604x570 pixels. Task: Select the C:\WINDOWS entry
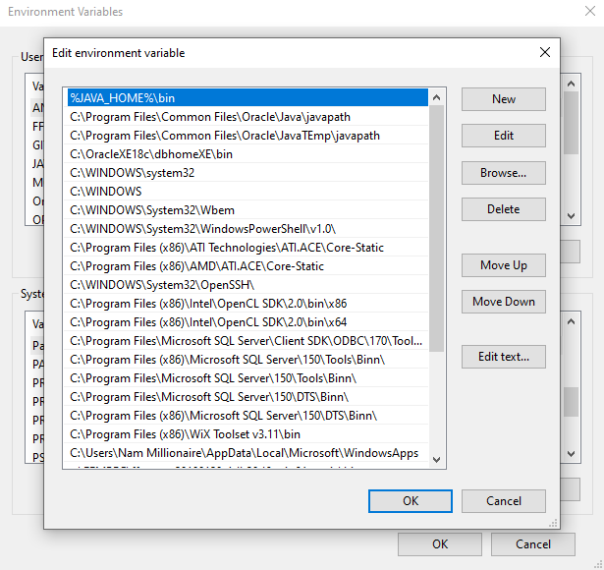tap(247, 192)
